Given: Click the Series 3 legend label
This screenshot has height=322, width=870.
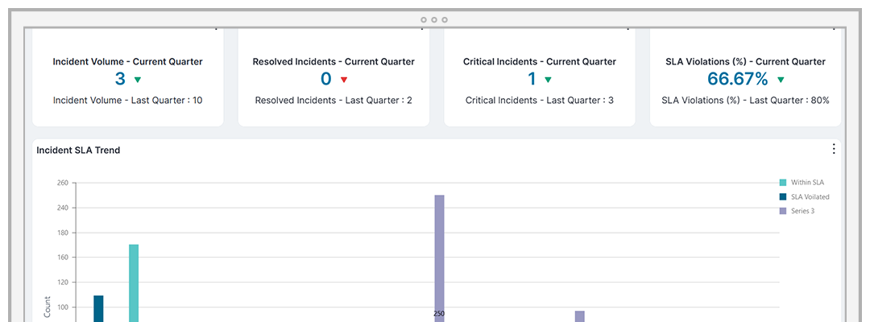Looking at the screenshot, I should click(x=802, y=211).
